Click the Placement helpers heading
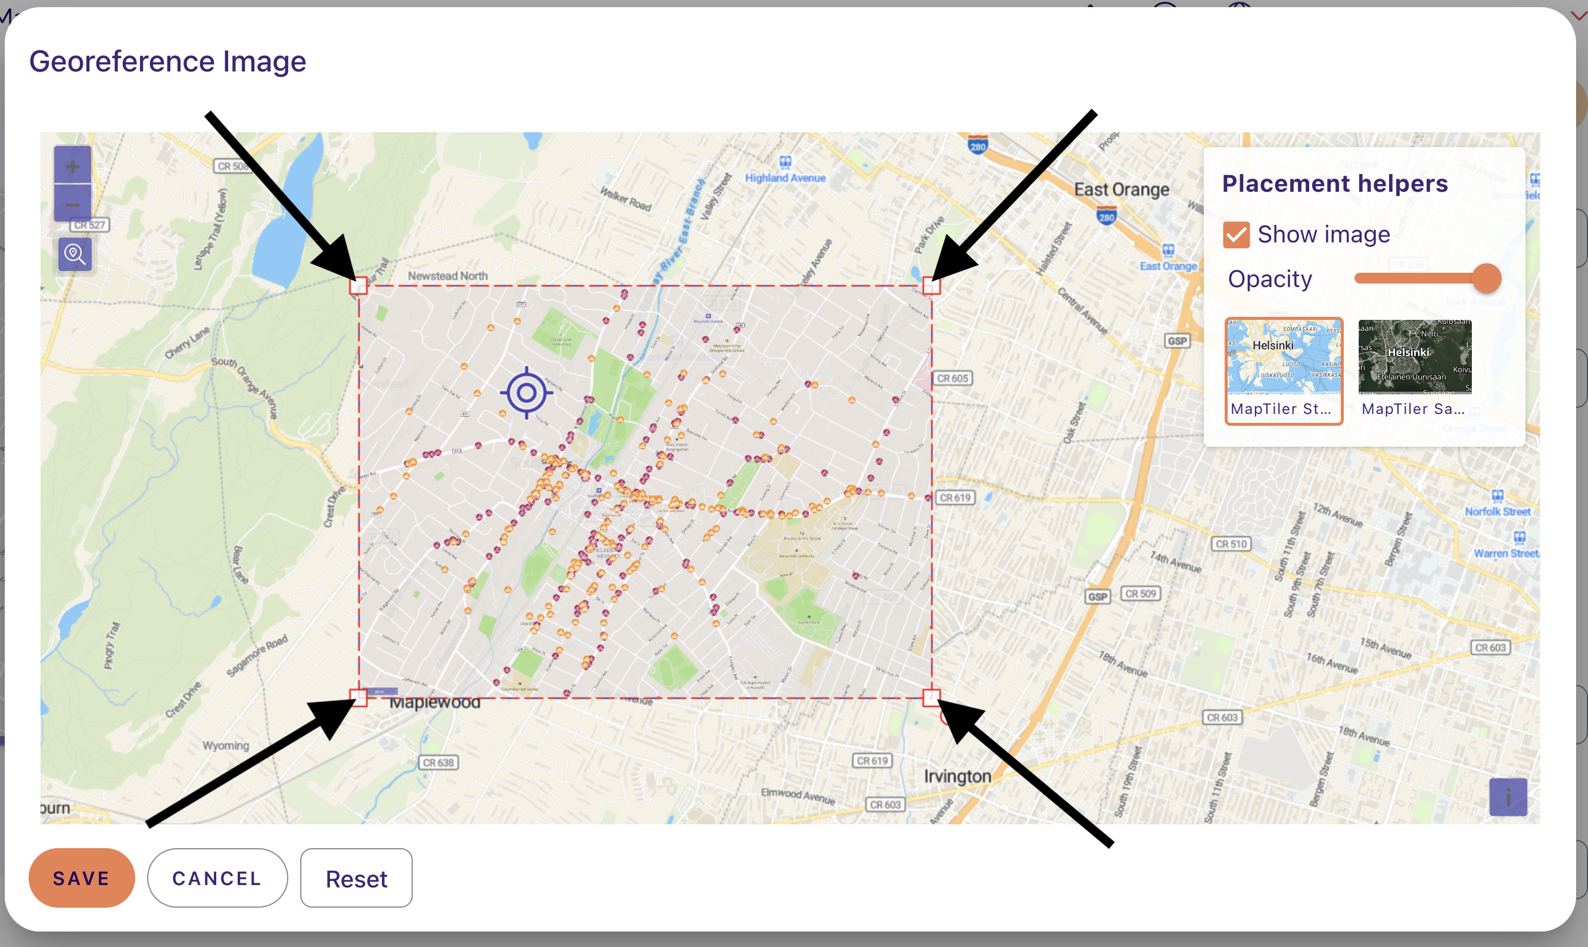The width and height of the screenshot is (1588, 947). (1335, 183)
